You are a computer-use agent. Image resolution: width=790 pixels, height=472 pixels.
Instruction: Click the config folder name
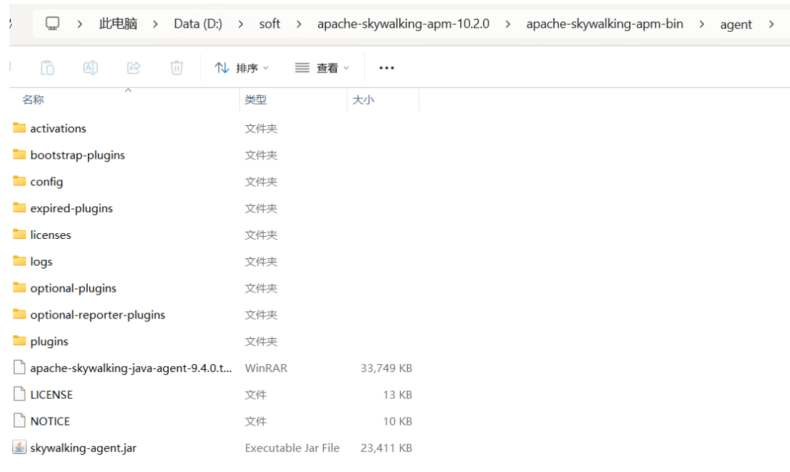(46, 182)
